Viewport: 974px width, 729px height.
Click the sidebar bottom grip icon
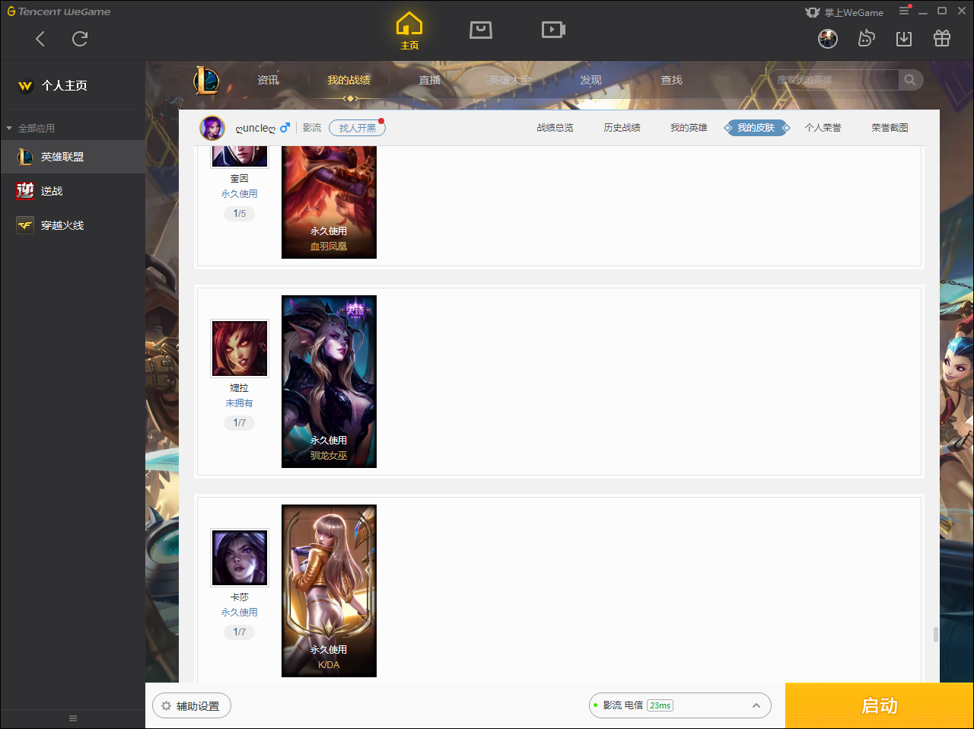[73, 718]
